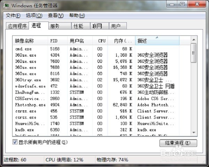Switch to the 联网 tab

pyautogui.click(x=100, y=26)
